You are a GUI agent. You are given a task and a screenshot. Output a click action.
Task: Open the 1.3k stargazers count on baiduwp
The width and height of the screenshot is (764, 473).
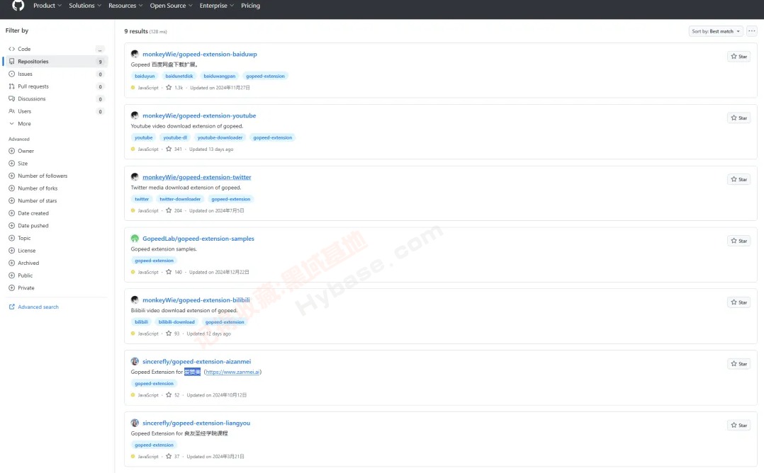click(174, 88)
